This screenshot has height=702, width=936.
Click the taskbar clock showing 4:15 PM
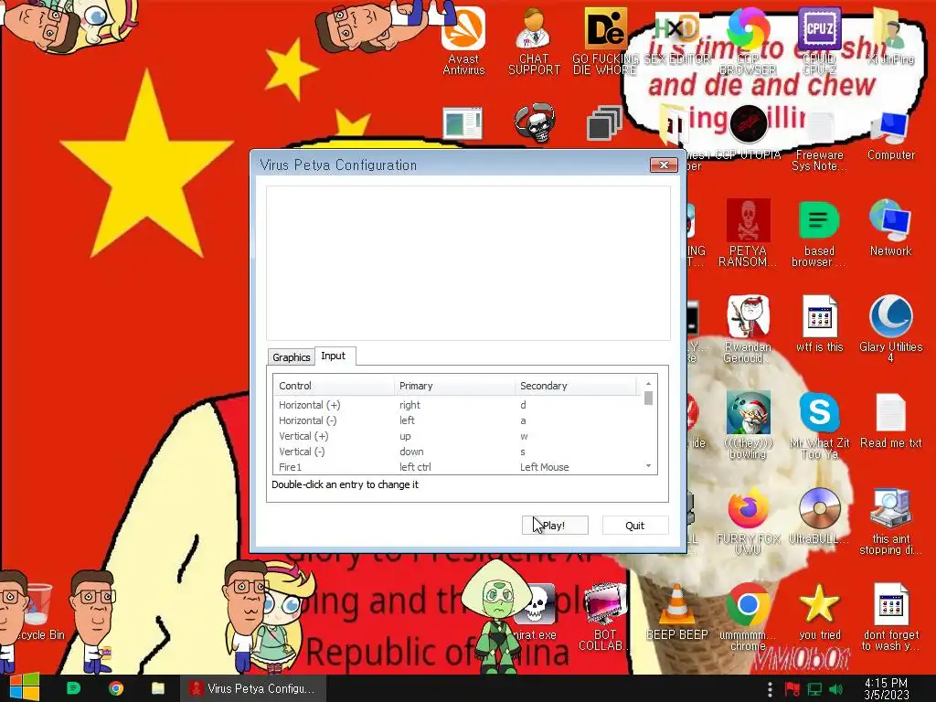pos(886,688)
